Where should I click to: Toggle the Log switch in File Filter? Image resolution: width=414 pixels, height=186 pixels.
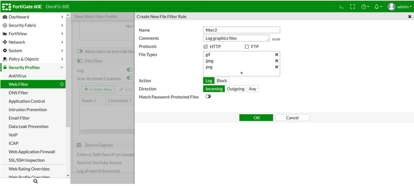tap(130, 70)
